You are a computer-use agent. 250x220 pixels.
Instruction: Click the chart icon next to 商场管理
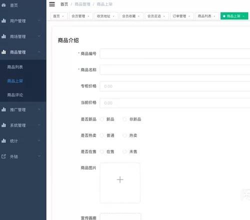pos(3,36)
